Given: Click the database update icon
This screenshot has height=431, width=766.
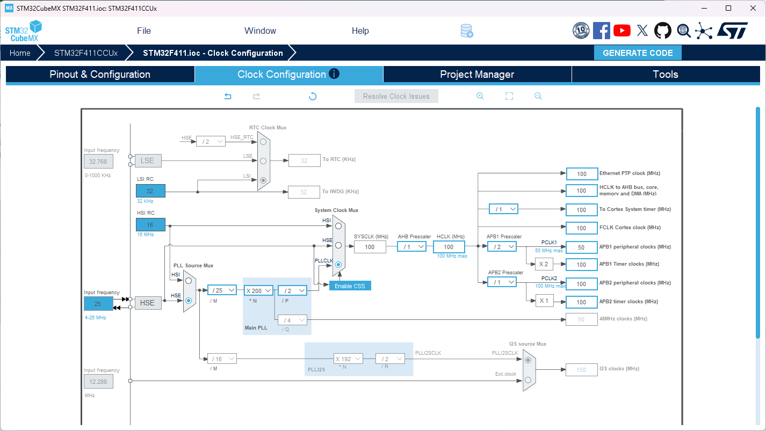Looking at the screenshot, I should pos(467,31).
